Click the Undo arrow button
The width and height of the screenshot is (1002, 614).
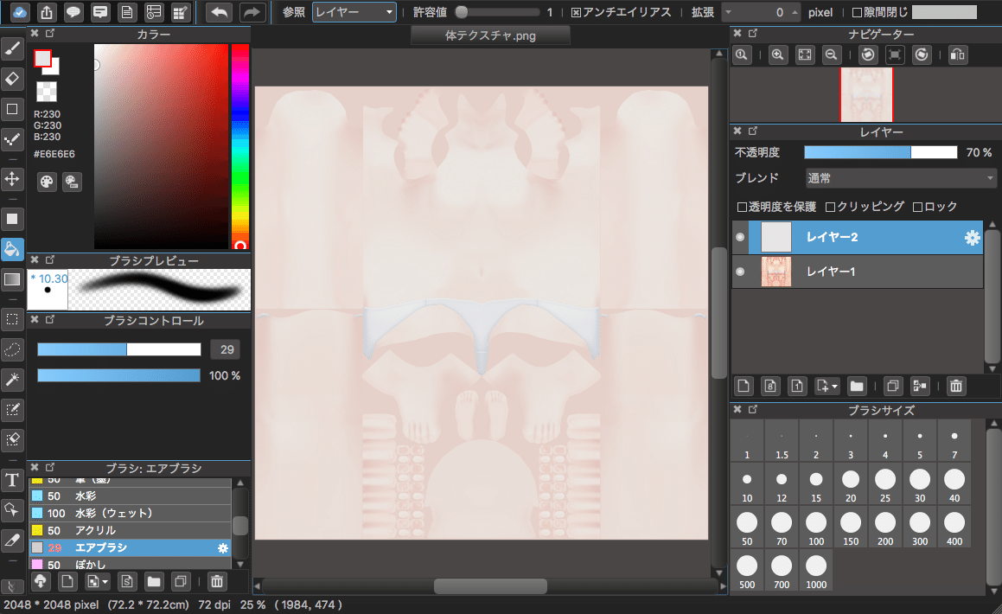[220, 11]
